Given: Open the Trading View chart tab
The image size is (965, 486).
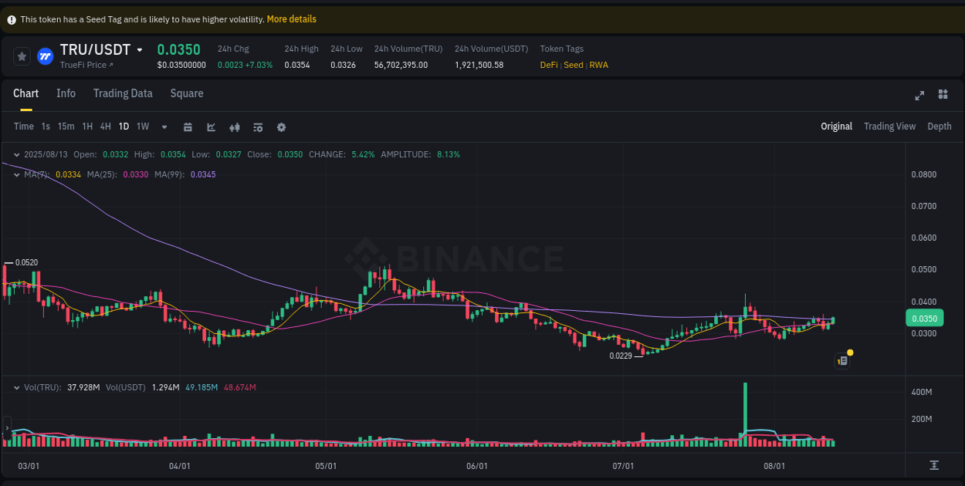Looking at the screenshot, I should click(x=889, y=126).
